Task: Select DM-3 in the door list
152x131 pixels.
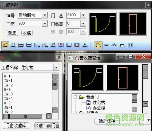Action: [x=8, y=94]
